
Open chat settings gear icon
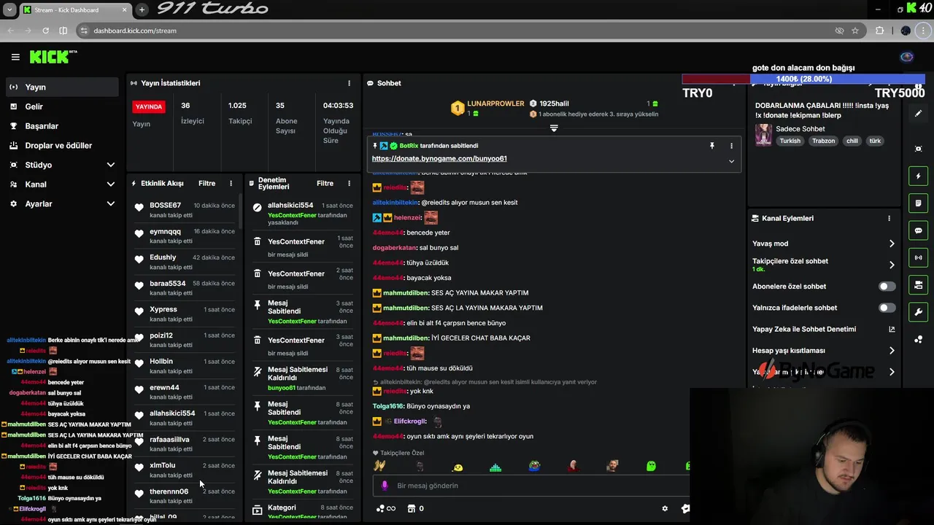coord(665,509)
